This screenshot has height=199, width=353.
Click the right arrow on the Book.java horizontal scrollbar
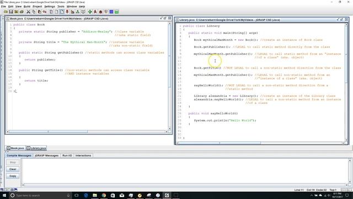(x=167, y=132)
